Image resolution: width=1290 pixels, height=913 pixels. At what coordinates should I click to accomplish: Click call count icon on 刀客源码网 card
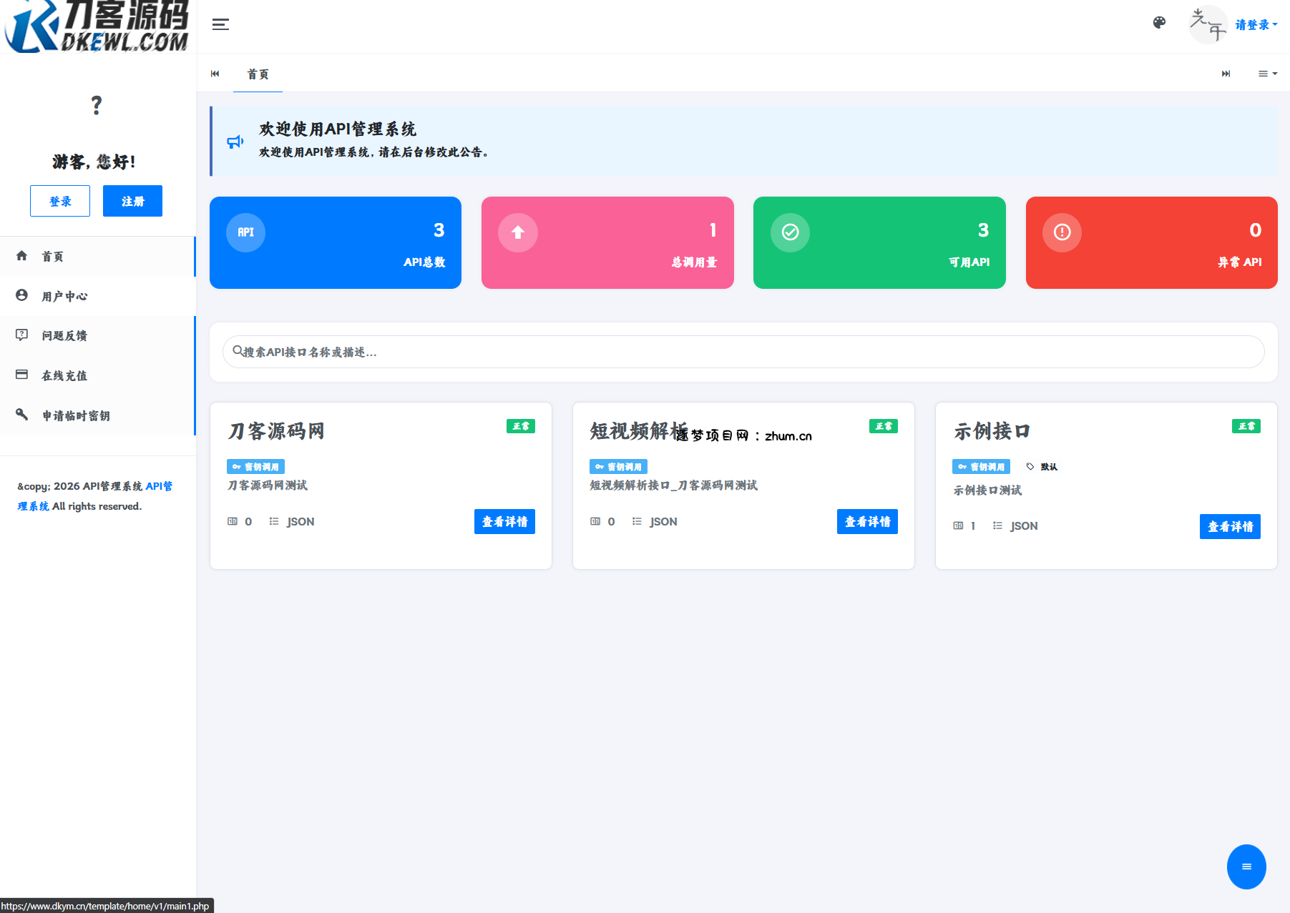coord(233,521)
